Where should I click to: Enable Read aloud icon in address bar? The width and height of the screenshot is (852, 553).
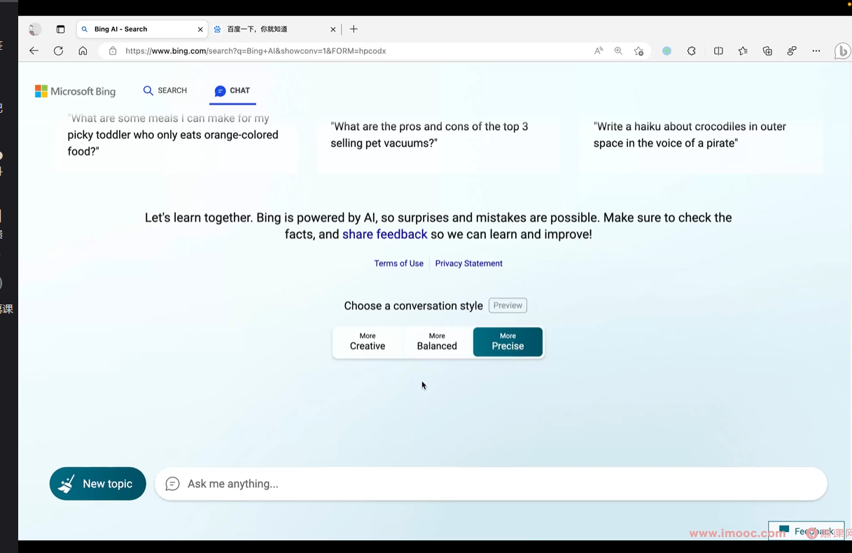pyautogui.click(x=599, y=50)
